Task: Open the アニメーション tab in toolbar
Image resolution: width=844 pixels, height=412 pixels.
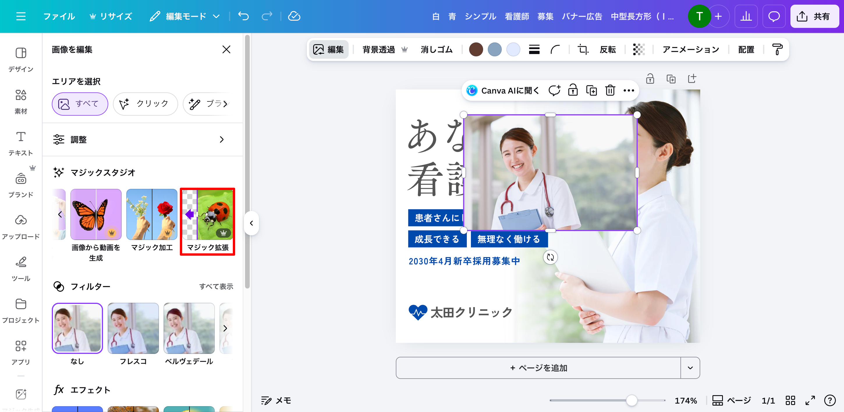Action: [691, 49]
